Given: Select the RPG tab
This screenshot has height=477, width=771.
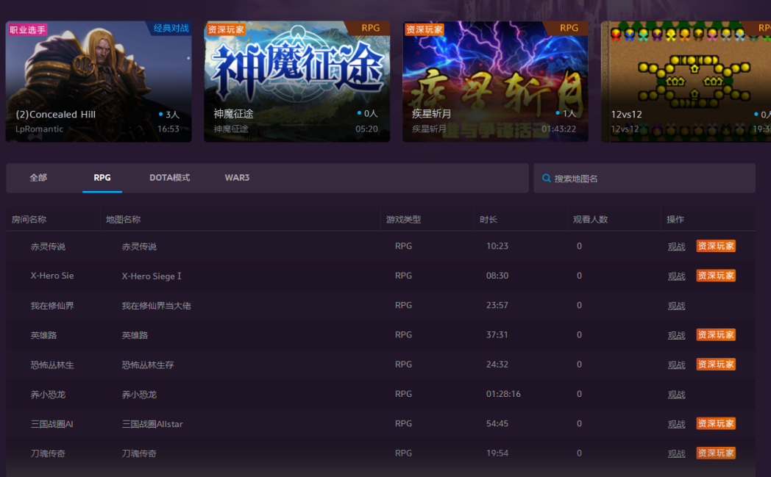Looking at the screenshot, I should coord(102,178).
